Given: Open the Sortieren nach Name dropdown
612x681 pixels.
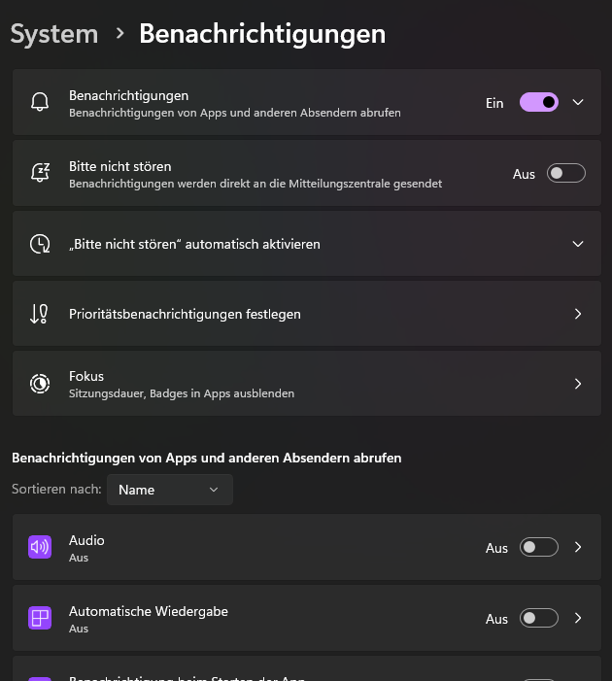Looking at the screenshot, I should (x=170, y=490).
